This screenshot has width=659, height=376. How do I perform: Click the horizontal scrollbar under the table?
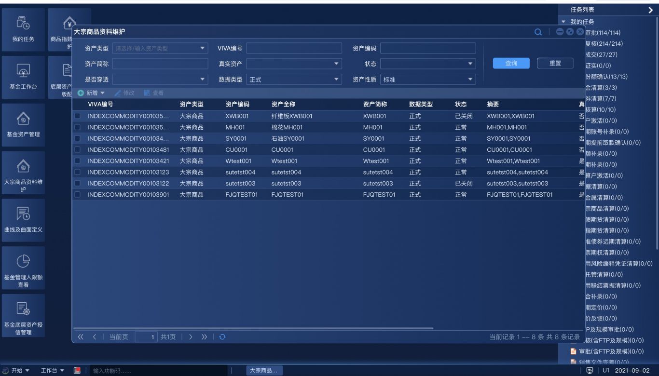[253, 328]
